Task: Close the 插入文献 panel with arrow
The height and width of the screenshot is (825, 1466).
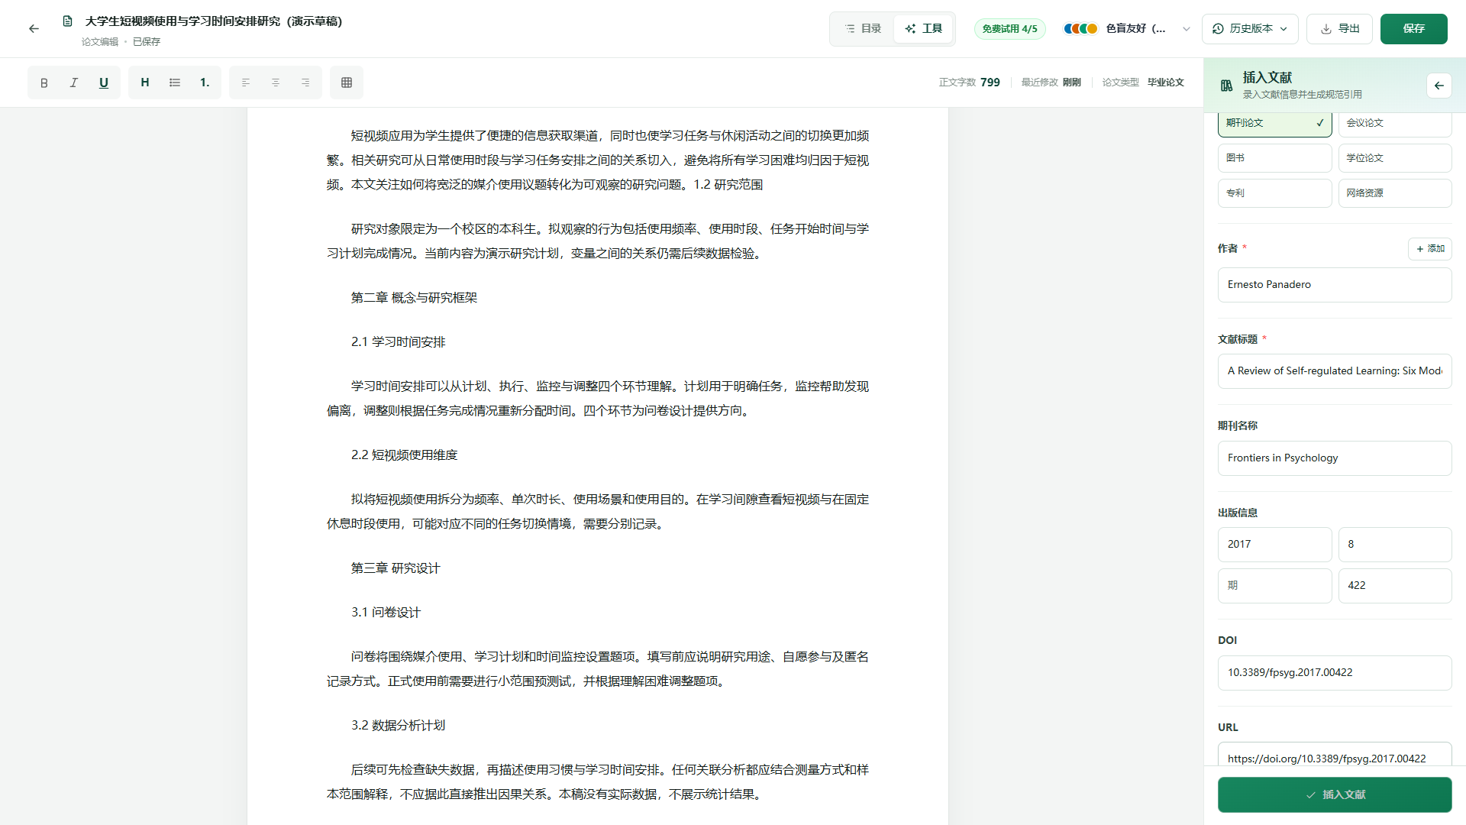Action: pyautogui.click(x=1439, y=86)
